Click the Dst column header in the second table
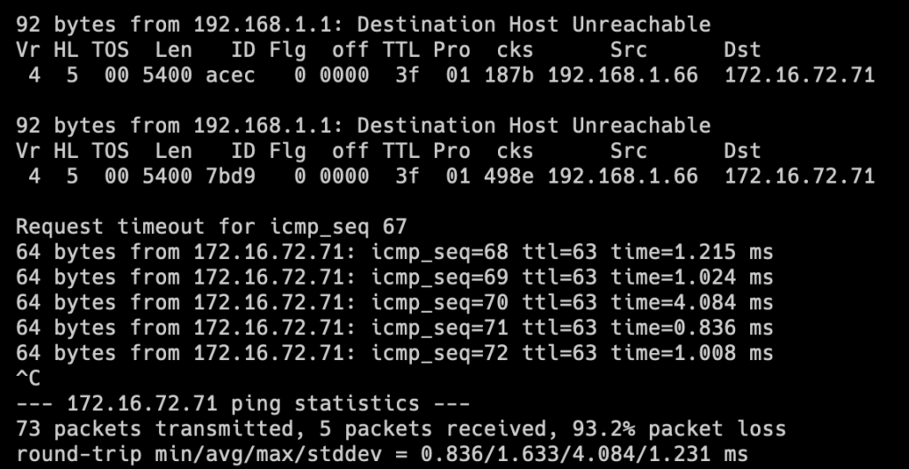The image size is (909, 469). 742,151
